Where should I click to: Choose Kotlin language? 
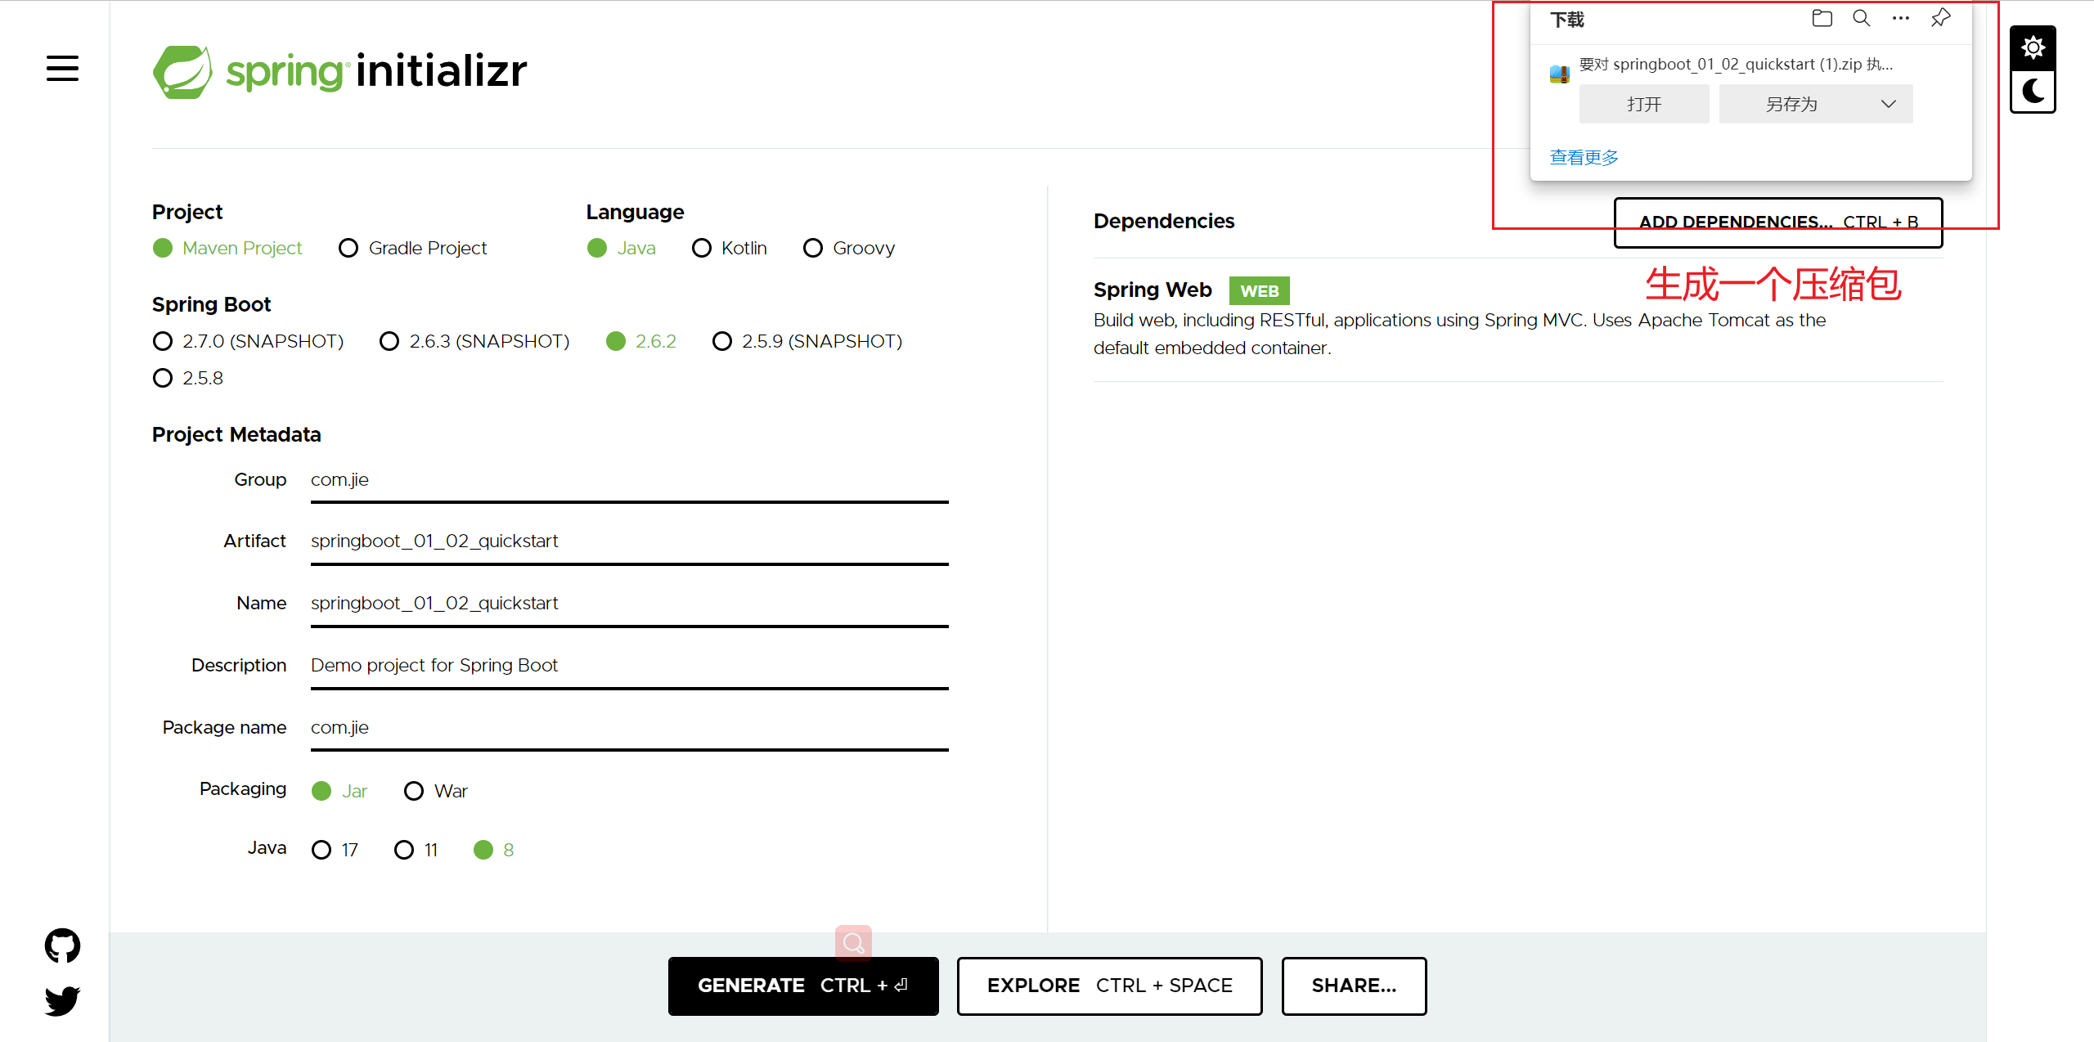pos(729,248)
